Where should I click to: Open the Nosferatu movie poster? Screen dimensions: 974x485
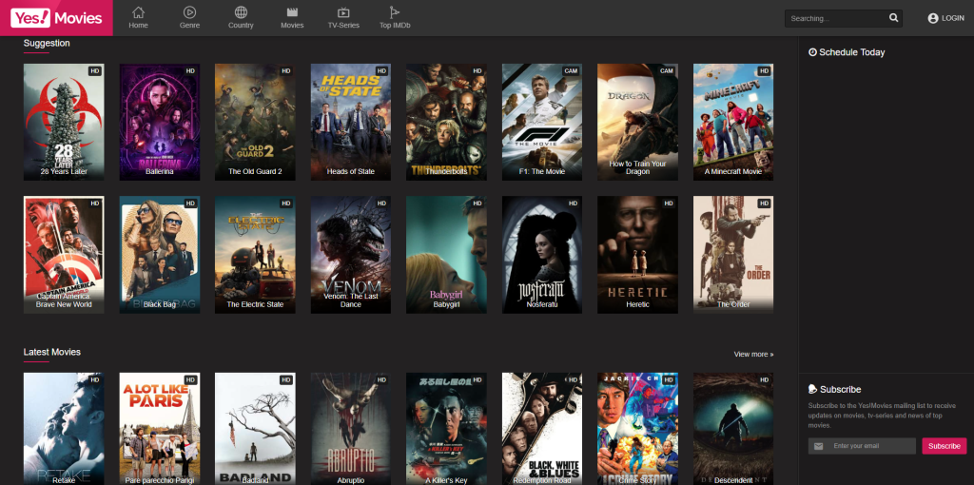pos(542,255)
